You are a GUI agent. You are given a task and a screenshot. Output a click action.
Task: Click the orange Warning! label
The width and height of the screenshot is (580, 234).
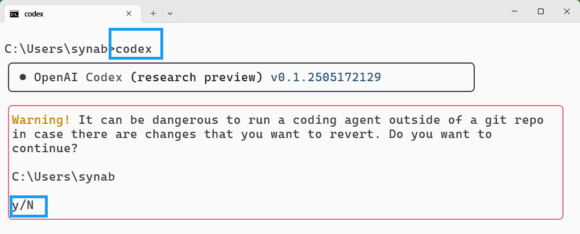pos(41,120)
